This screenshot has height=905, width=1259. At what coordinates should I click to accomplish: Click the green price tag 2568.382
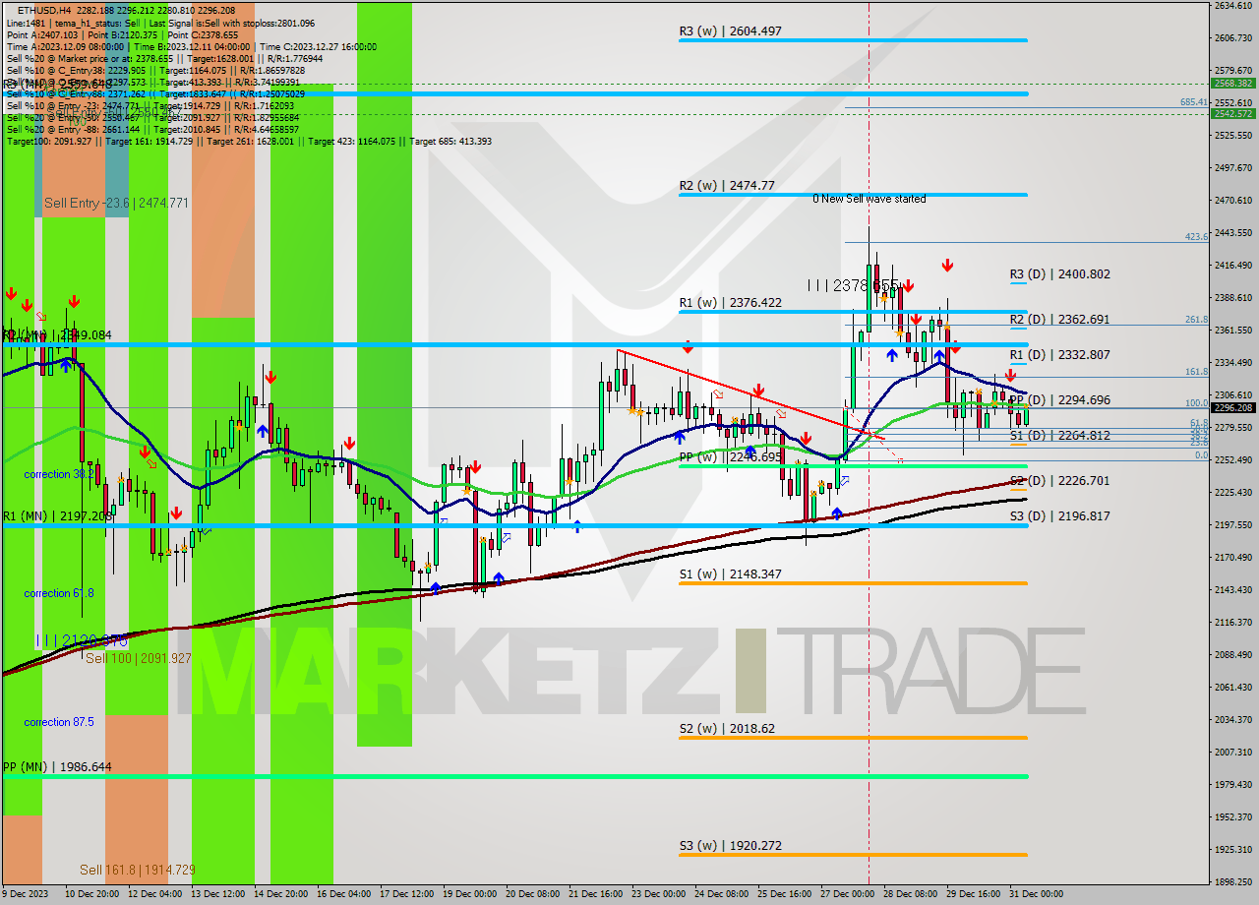click(1233, 84)
